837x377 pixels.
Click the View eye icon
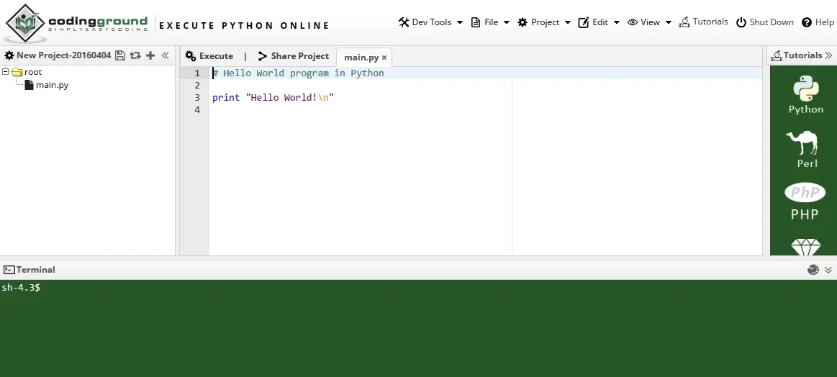point(633,22)
